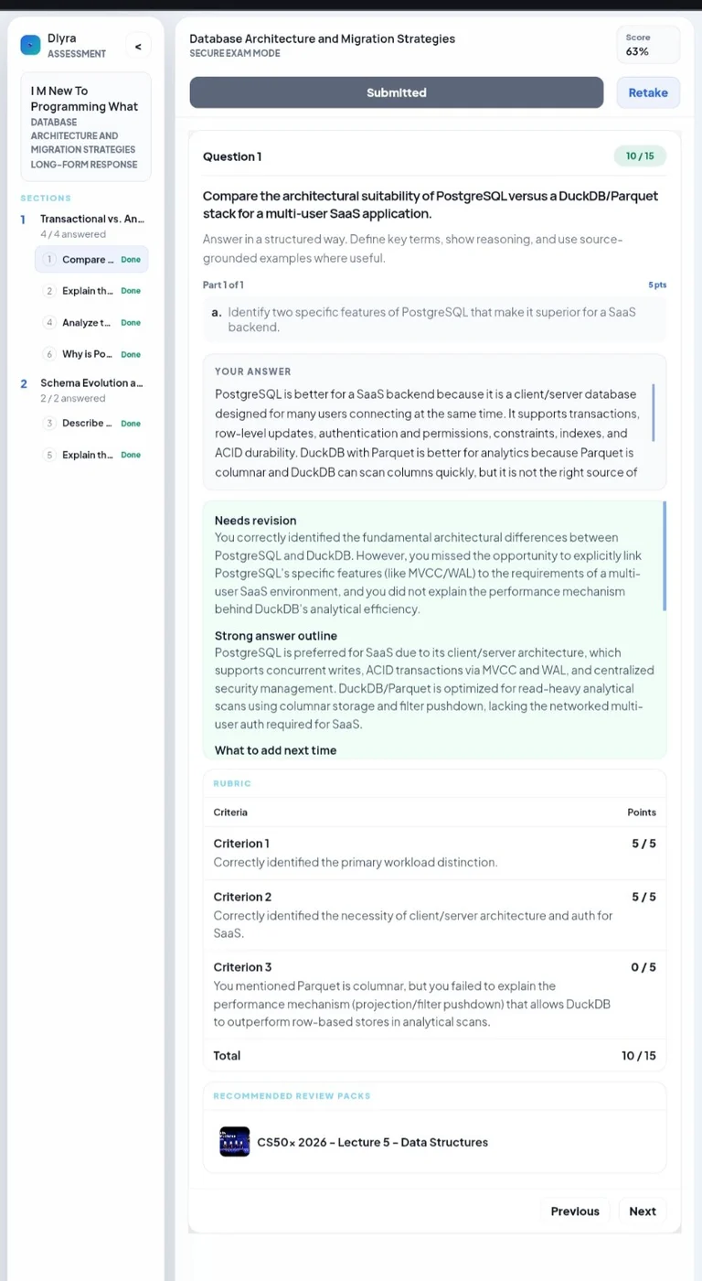Click the 'Part 1 of 1' label
Image resolution: width=702 pixels, height=1281 pixels.
pos(223,285)
